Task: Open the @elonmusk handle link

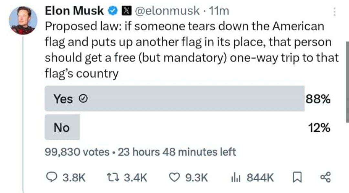Action: pos(167,11)
